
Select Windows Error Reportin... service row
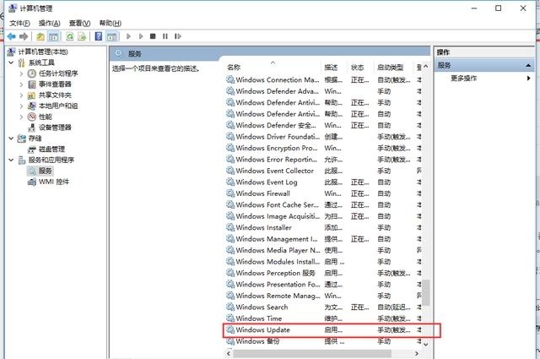click(323, 159)
